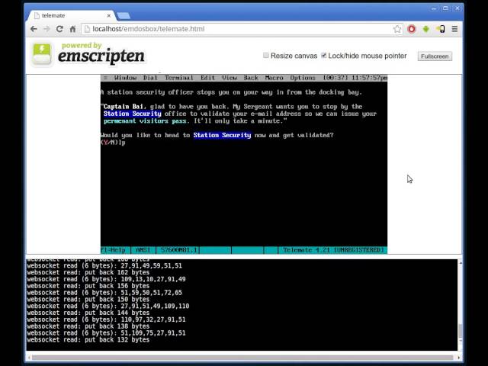488x366 pixels.
Task: Click the emscripten logo icon
Action: [x=42, y=54]
